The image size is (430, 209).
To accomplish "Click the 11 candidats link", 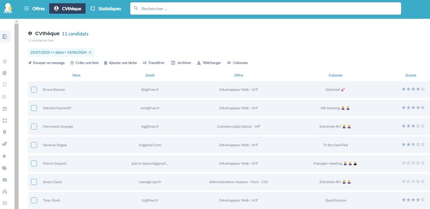I will pos(75,34).
